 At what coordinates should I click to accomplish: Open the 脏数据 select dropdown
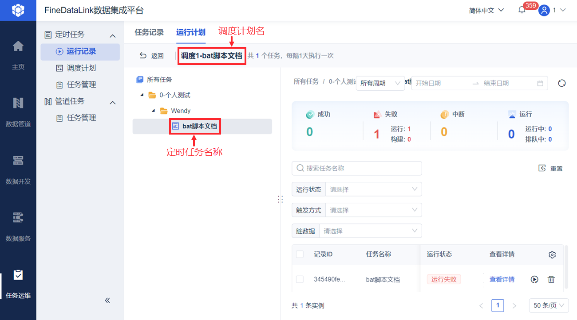tap(370, 231)
